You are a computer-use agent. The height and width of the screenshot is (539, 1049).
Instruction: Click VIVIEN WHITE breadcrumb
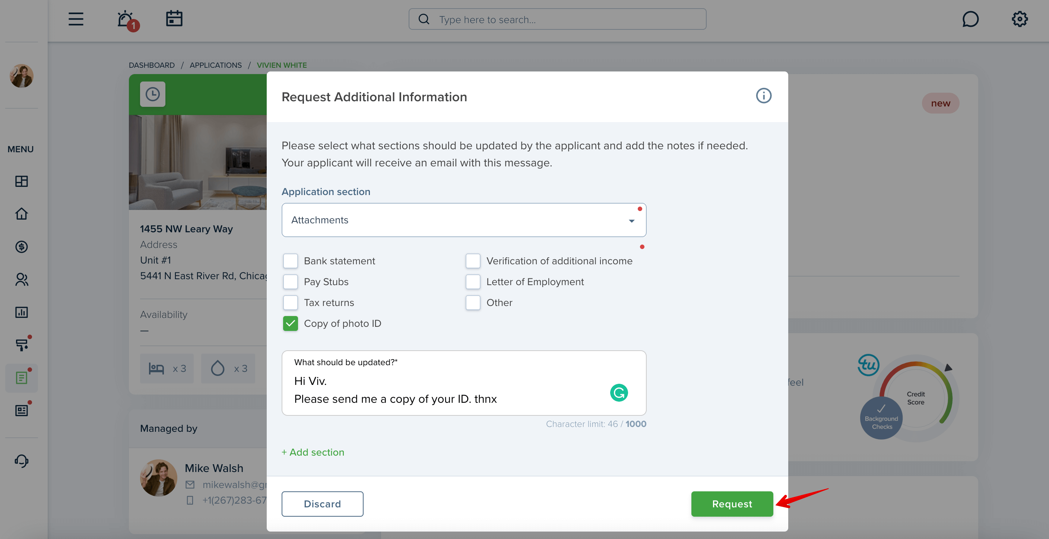coord(282,65)
